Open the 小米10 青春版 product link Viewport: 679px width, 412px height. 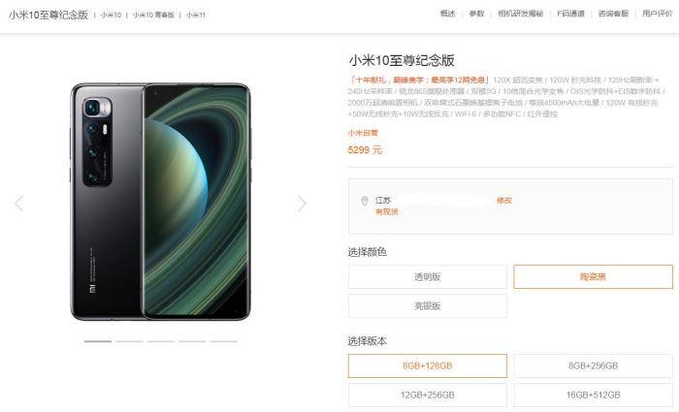pyautogui.click(x=153, y=15)
